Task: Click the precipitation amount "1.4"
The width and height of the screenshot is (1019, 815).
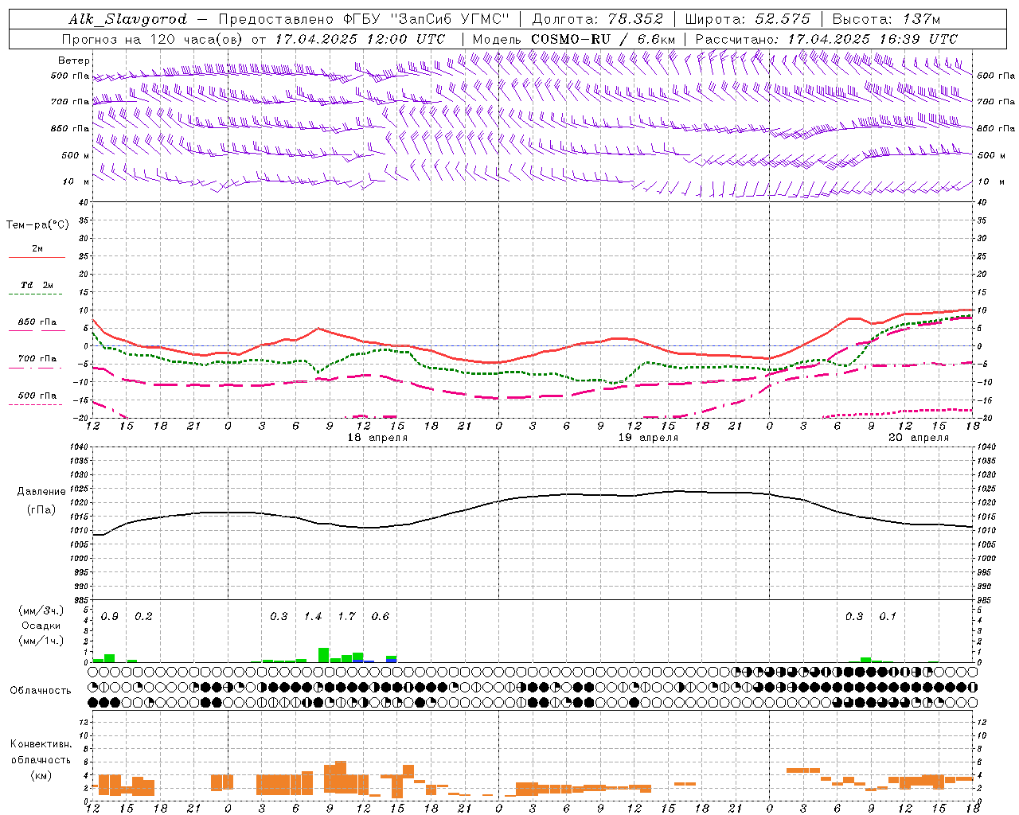Action: pos(313,617)
